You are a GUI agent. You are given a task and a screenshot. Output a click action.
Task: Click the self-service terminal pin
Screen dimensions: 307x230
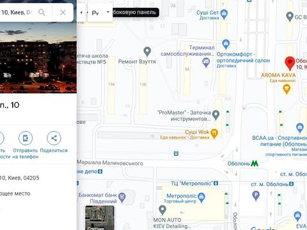click(x=206, y=63)
